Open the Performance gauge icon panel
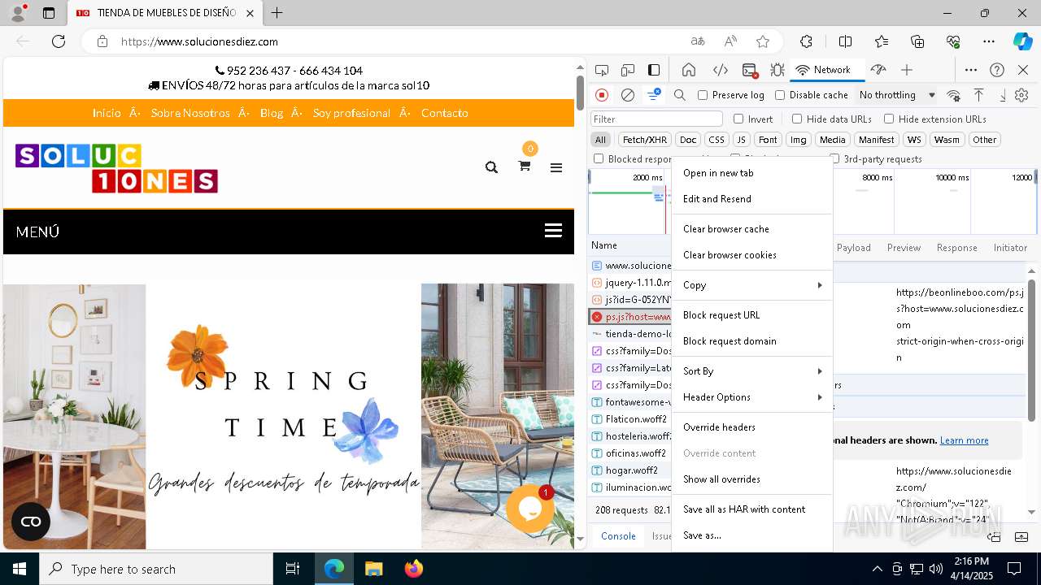 click(x=878, y=70)
